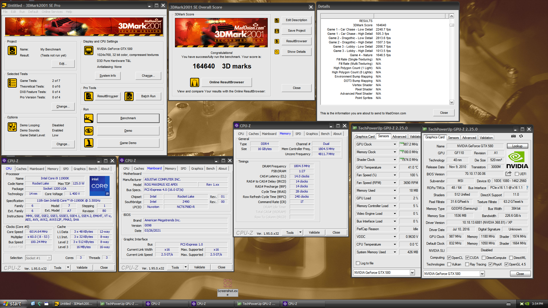Open the Screenshot.exe desktop icon
Viewport: 548px width, 308px height.
(227, 287)
